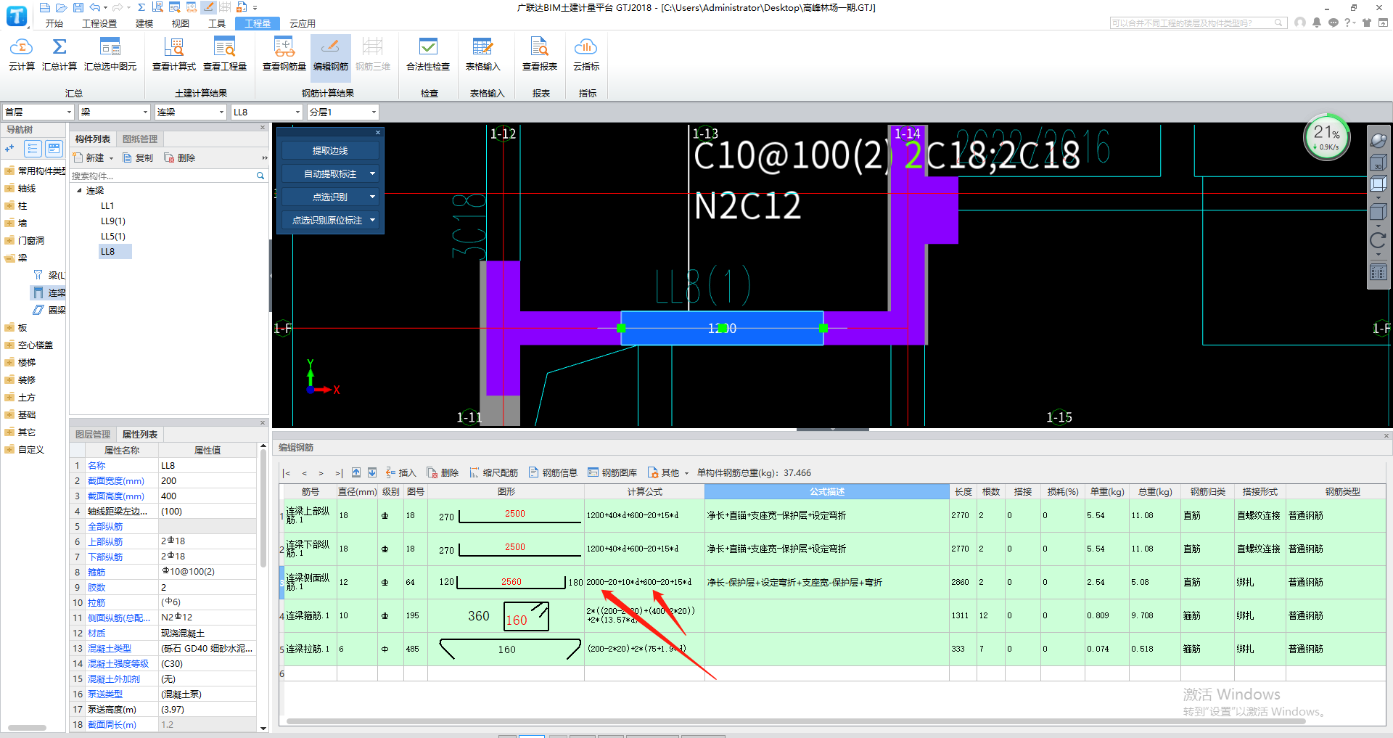This screenshot has width=1393, height=738.
Task: Open display settings checklist icon on right toolbar
Action: coord(1378,273)
